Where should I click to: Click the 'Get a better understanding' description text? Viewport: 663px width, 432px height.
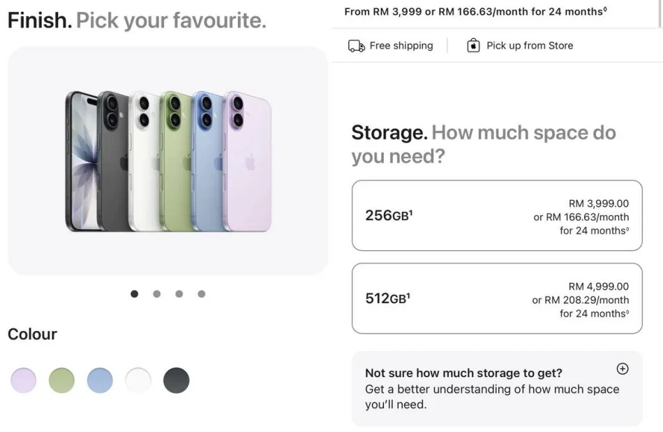(x=492, y=396)
